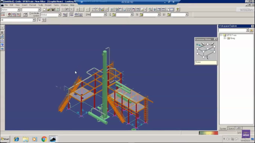Open the Project menu

click(48, 5)
